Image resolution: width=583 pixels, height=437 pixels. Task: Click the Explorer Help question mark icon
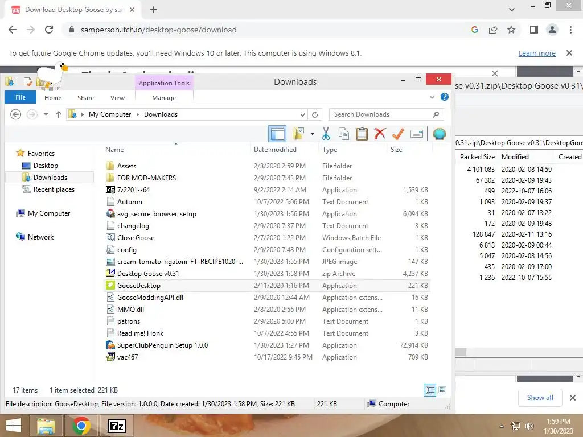[444, 97]
